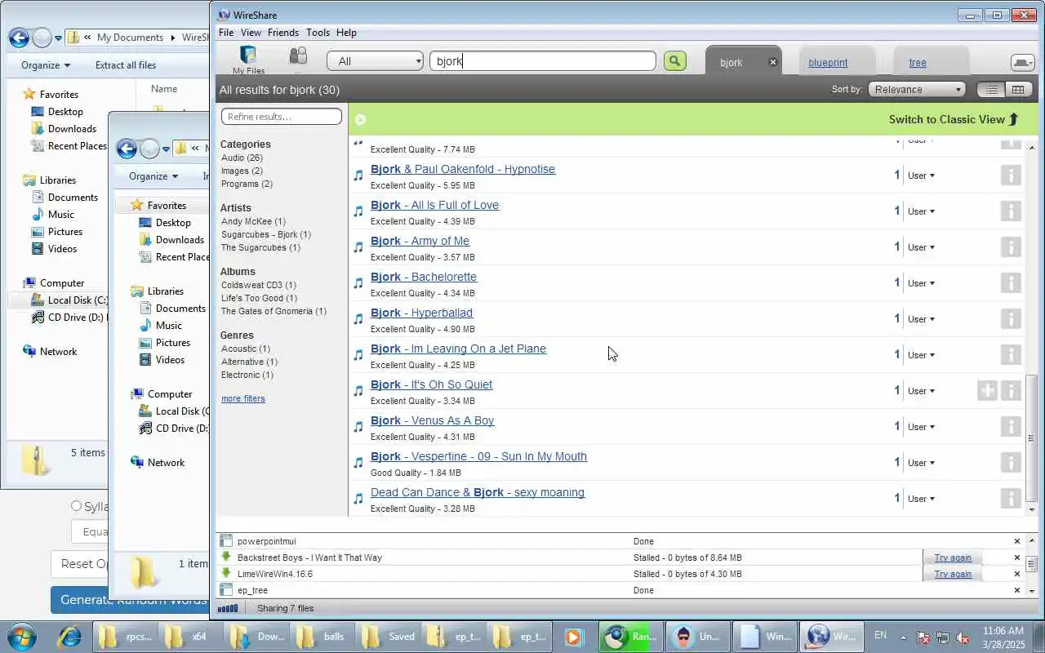
Task: Click connection strength bars in status bar
Action: coord(228,608)
